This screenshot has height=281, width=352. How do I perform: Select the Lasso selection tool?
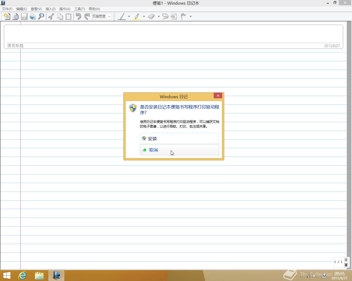coord(165,16)
